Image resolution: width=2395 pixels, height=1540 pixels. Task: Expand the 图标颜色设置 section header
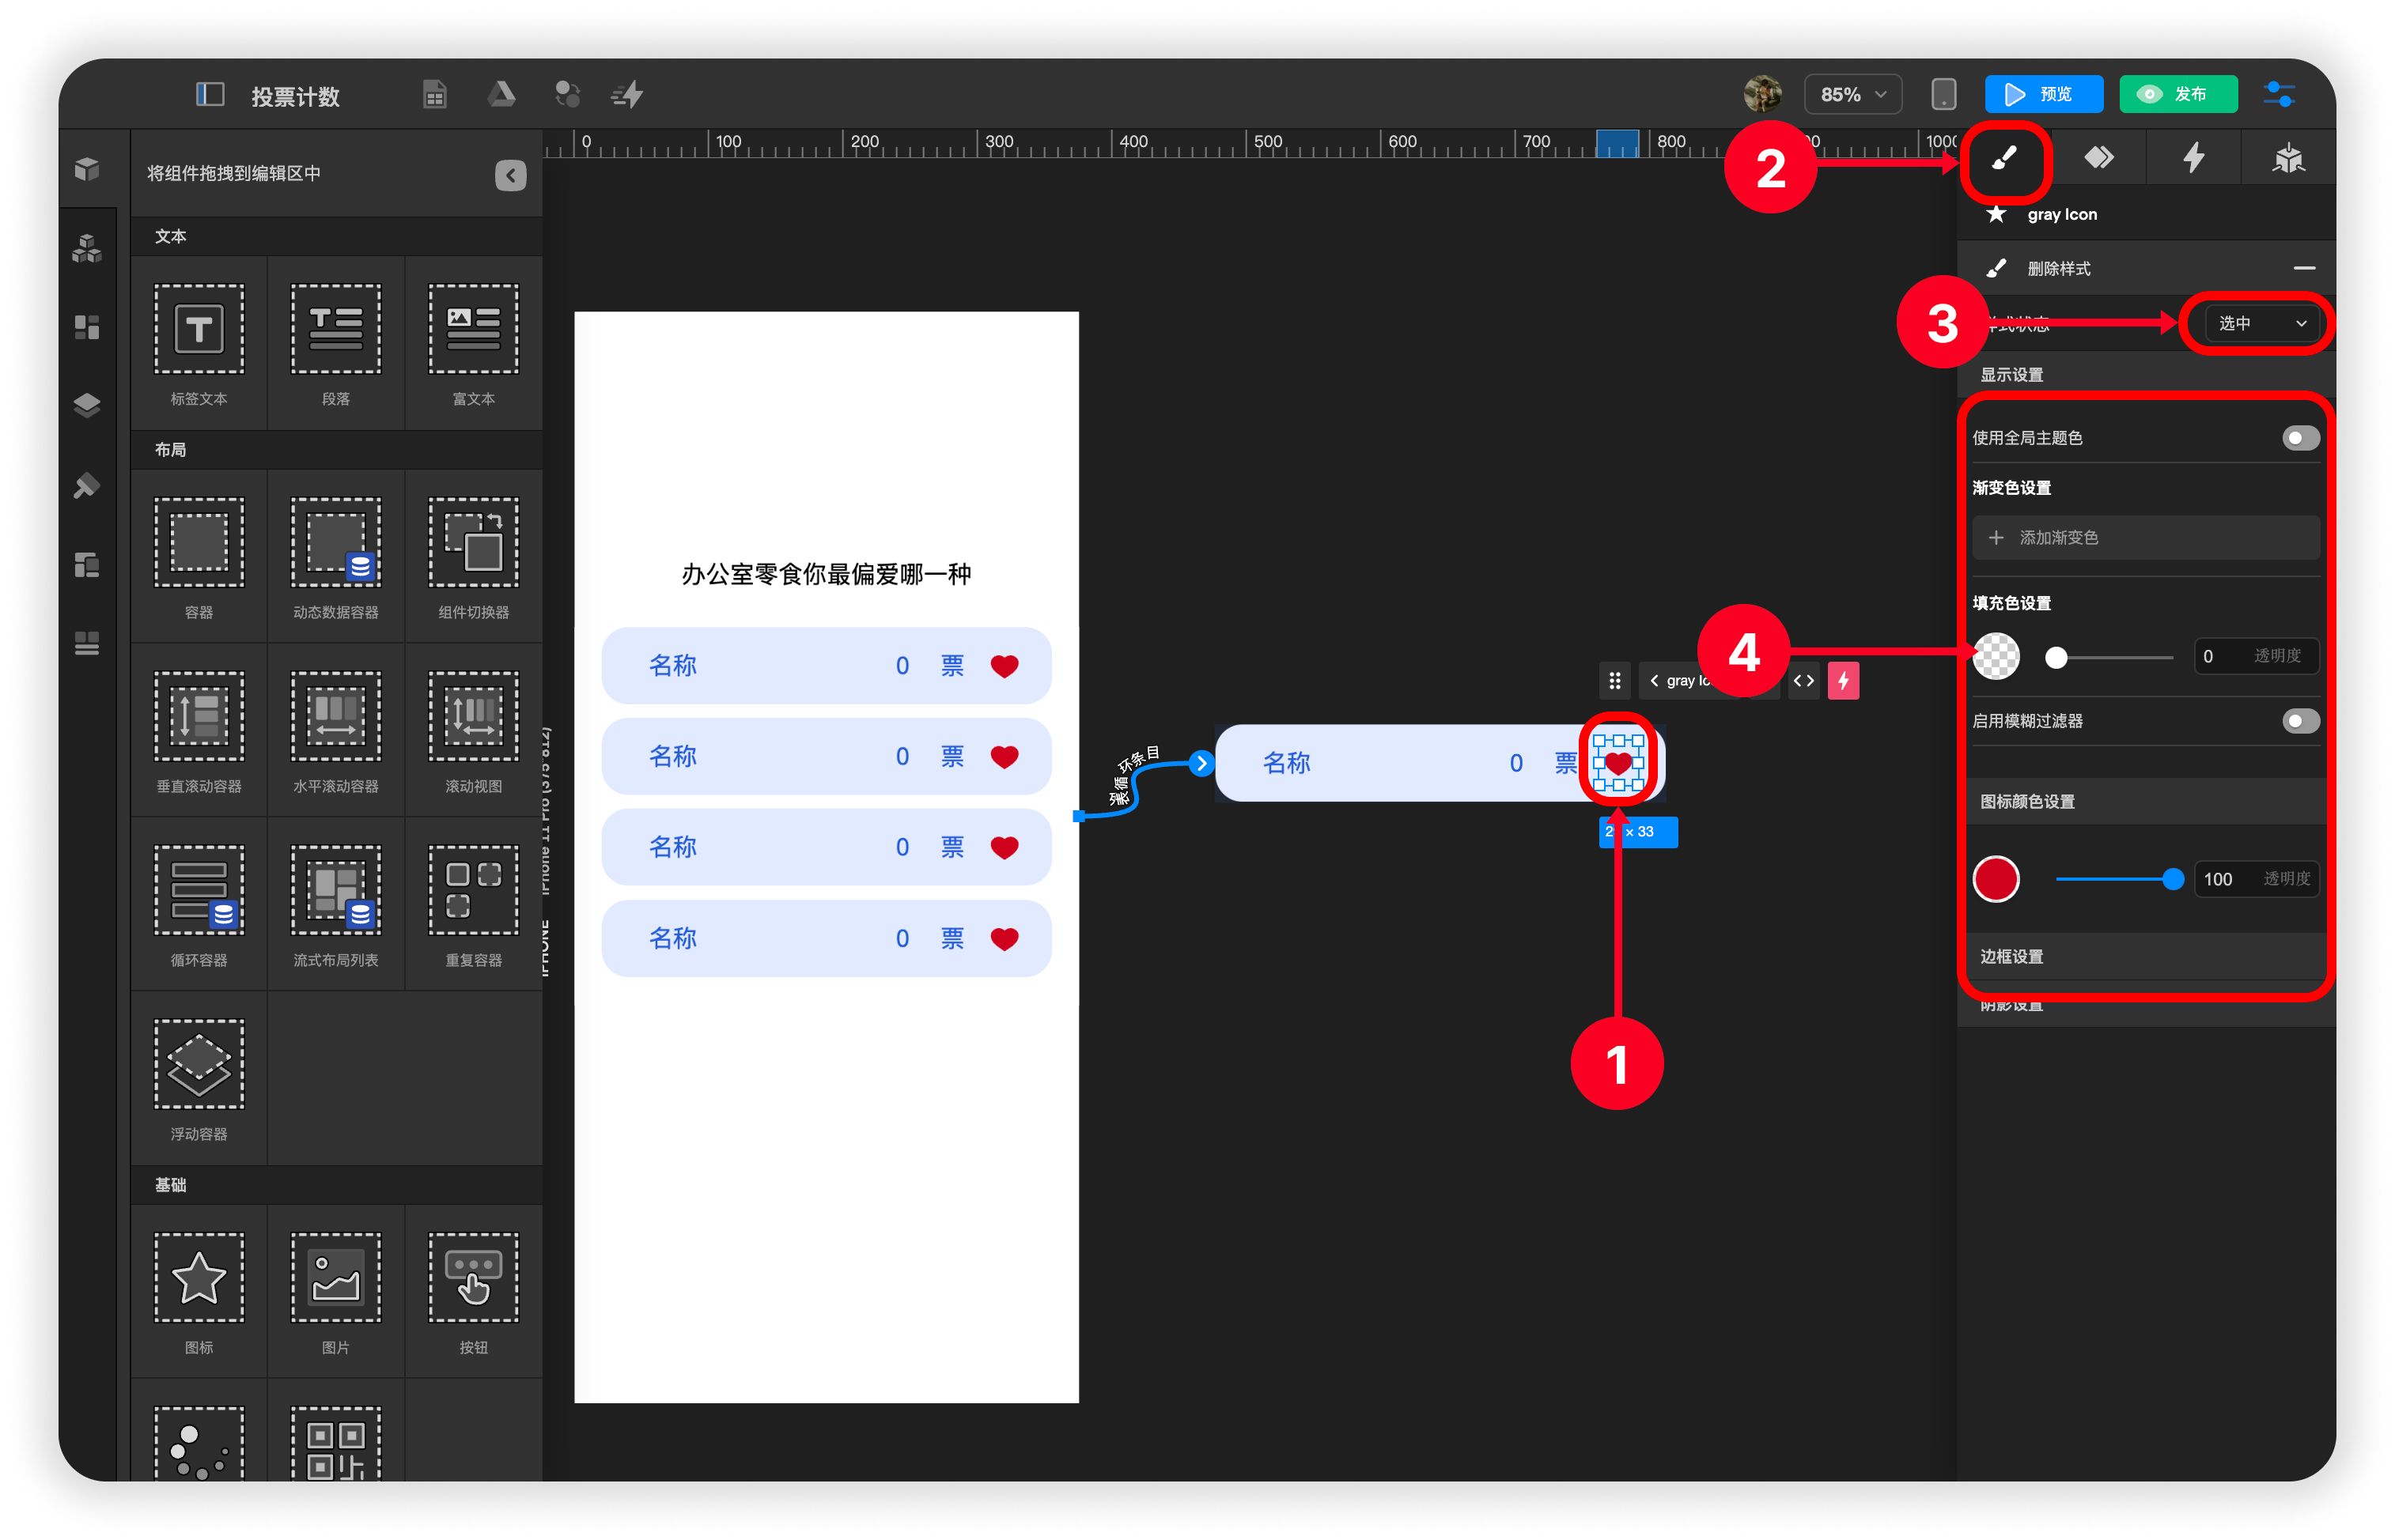click(2145, 801)
